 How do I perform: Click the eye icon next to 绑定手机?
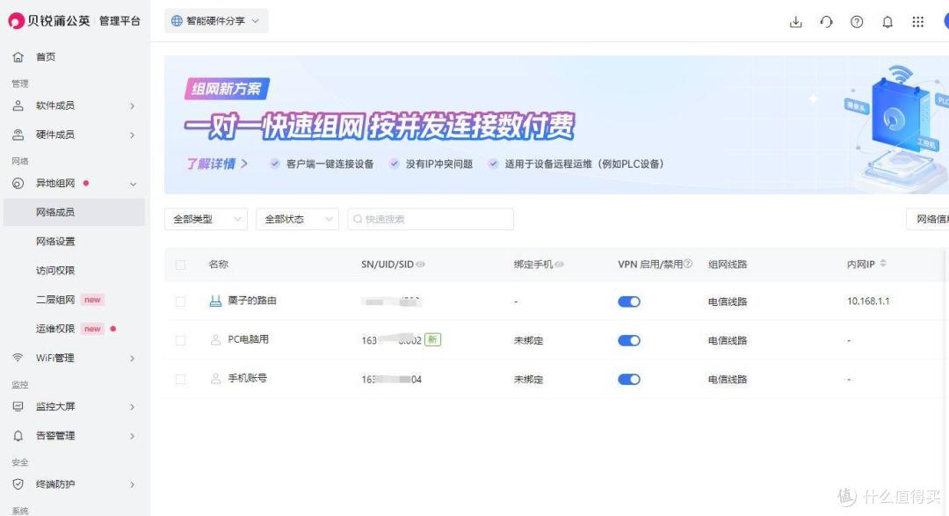tap(559, 264)
